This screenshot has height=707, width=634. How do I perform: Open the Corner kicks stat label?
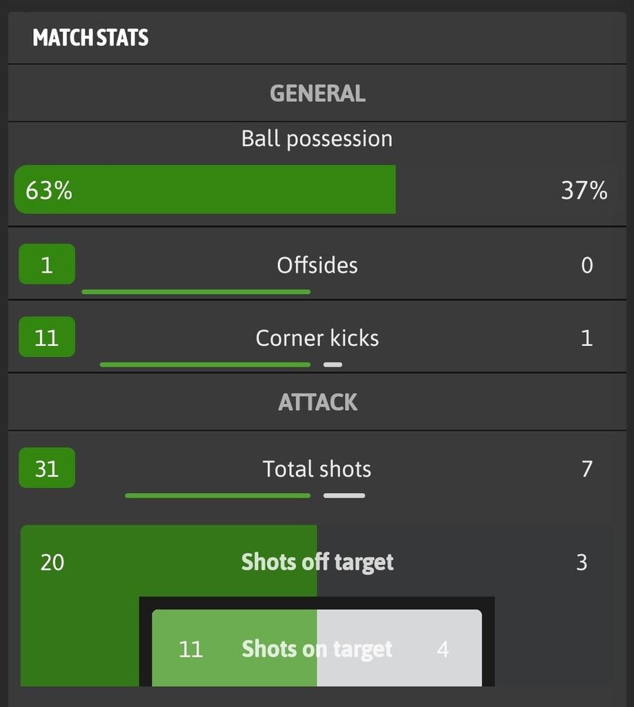[x=317, y=338]
